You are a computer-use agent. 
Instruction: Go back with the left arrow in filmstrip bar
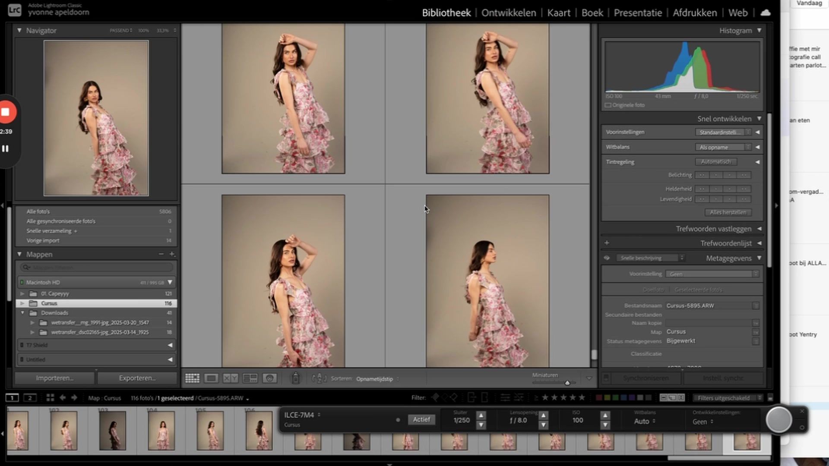[63, 398]
